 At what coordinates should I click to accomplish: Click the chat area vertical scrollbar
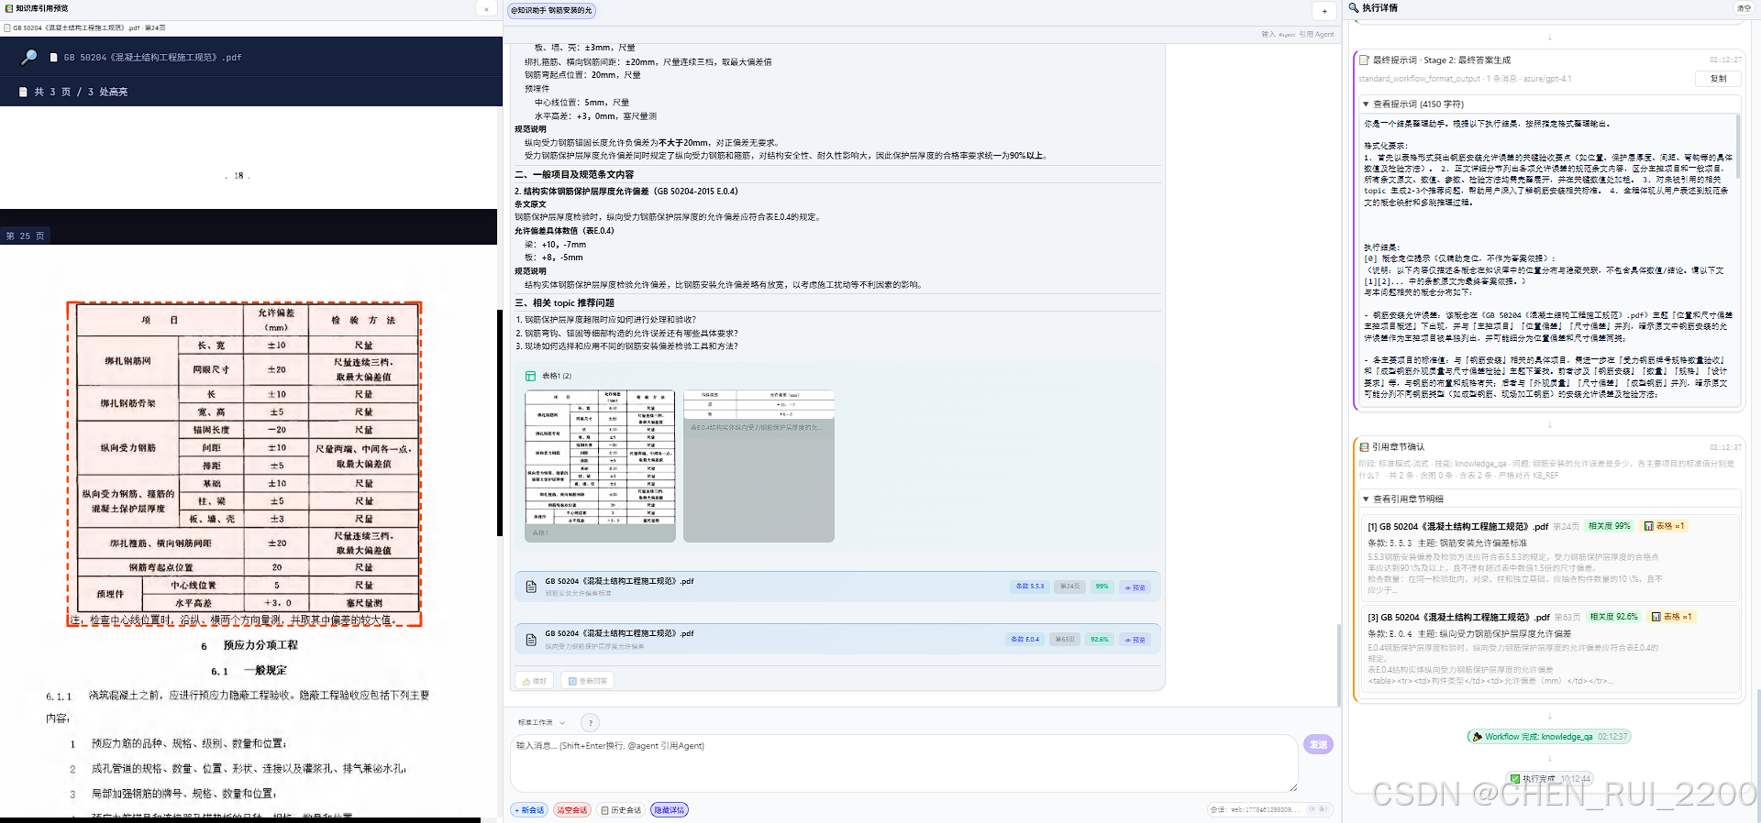[x=1338, y=664]
